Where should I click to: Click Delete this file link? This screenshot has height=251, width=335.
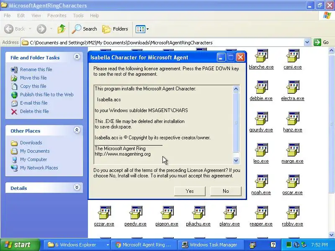pos(34,111)
